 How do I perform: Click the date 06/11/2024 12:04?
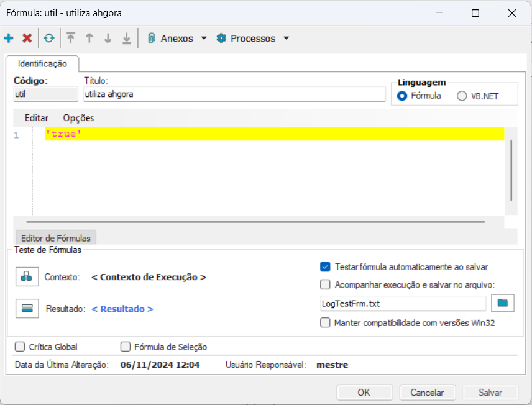tap(160, 365)
